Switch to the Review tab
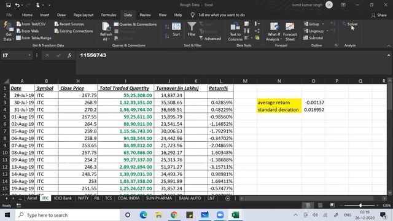The height and width of the screenshot is (221, 393). (145, 15)
